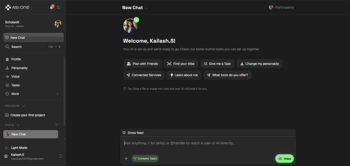Image resolution: width=350 pixels, height=166 pixels.
Task: Open the Participants panel
Action: pyautogui.click(x=281, y=7)
